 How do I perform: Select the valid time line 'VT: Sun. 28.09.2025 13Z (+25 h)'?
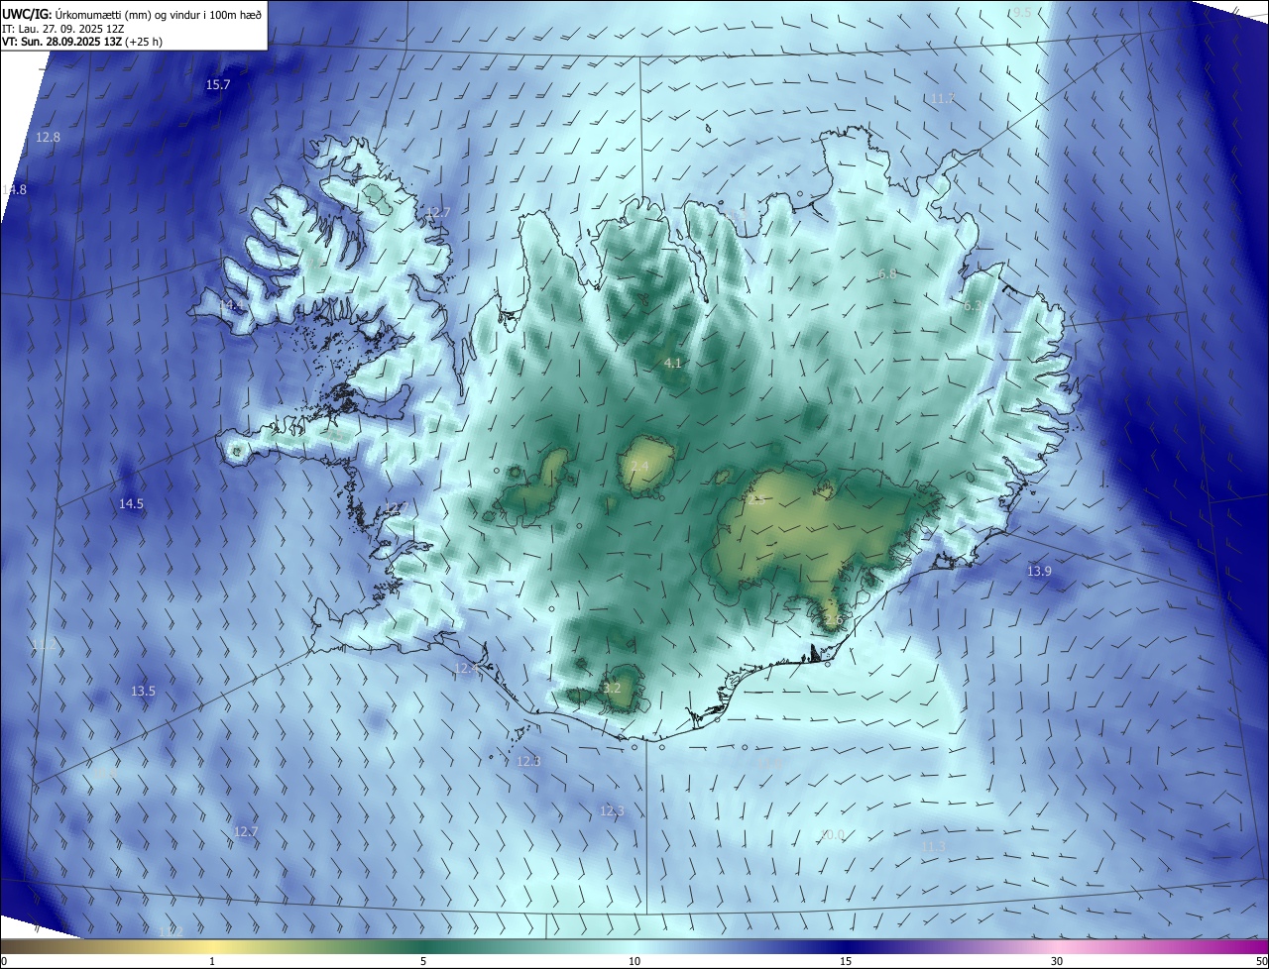point(82,43)
